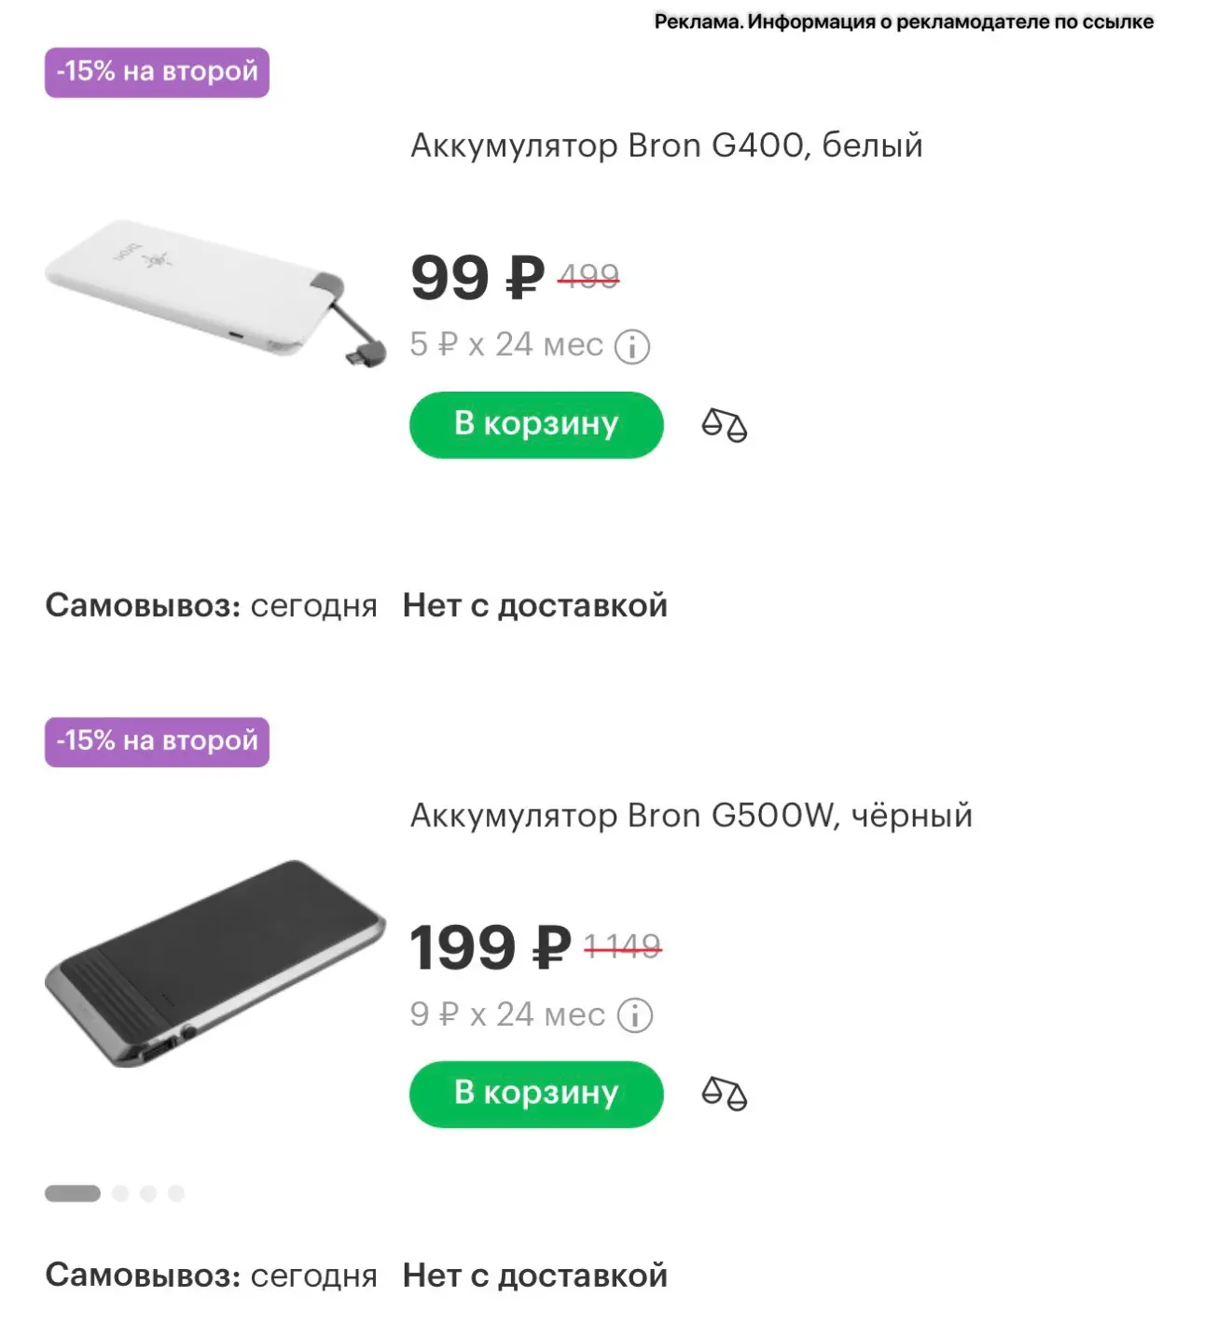The height and width of the screenshot is (1324, 1231).
Task: Switch to third image carousel dot
Action: (x=148, y=1193)
